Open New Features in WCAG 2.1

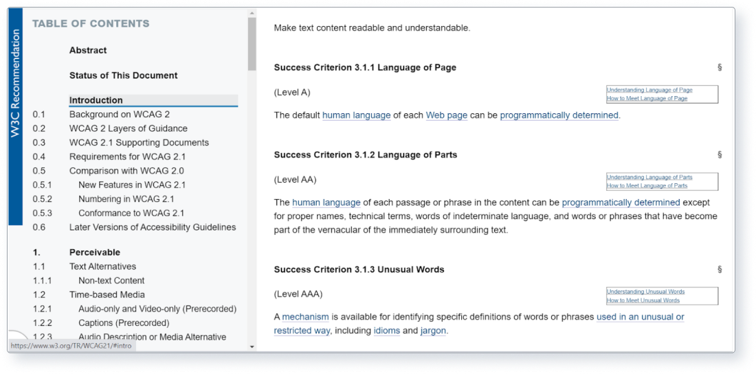132,185
